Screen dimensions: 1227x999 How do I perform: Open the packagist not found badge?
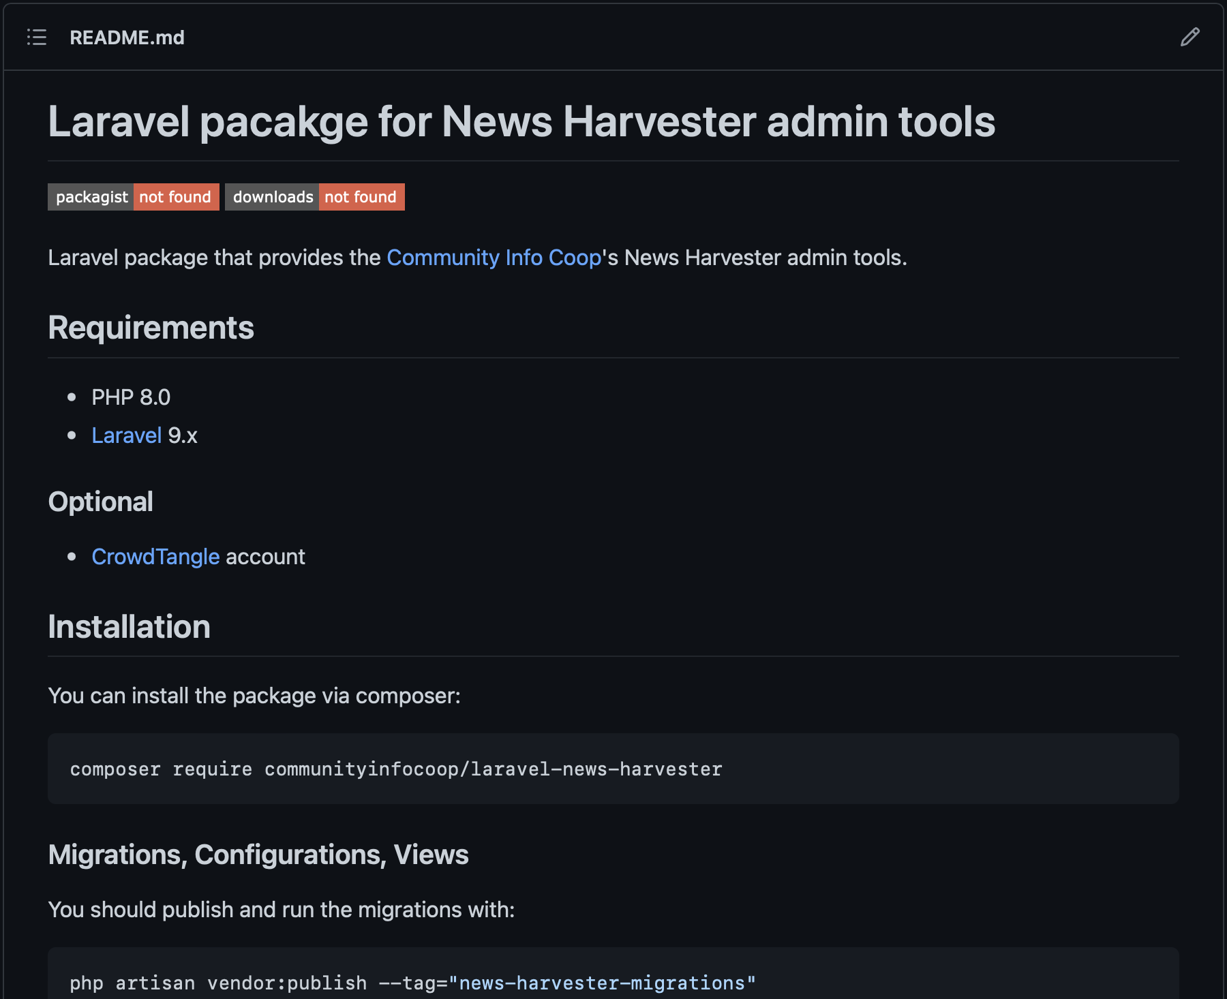pos(134,197)
